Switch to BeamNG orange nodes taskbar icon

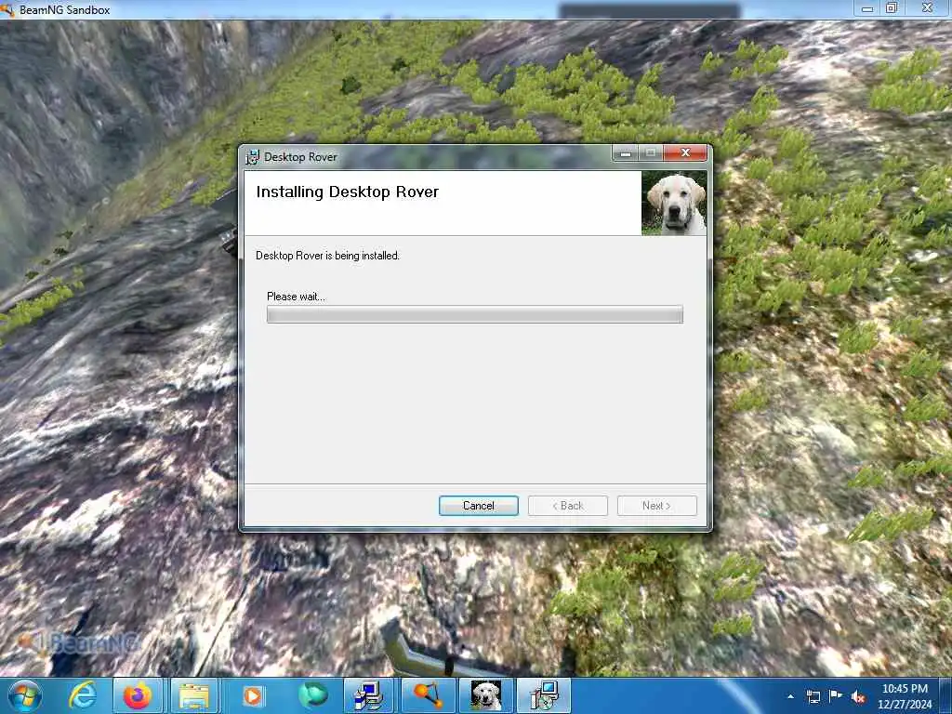tap(428, 695)
